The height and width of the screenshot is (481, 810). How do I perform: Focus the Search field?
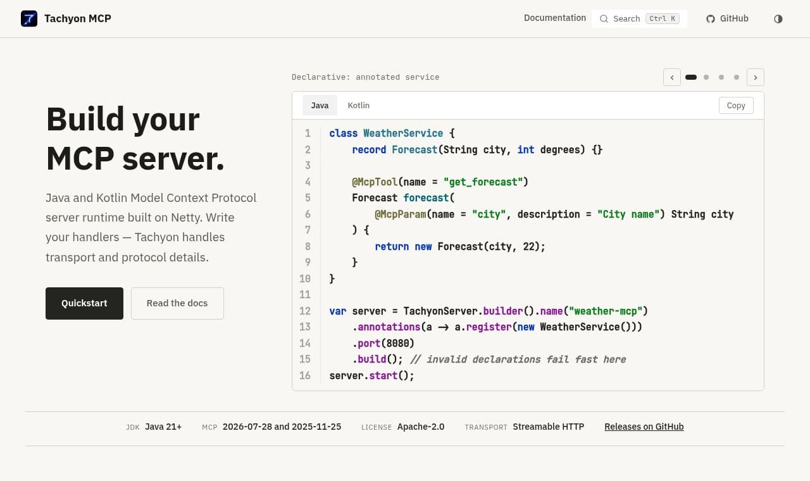(x=639, y=19)
